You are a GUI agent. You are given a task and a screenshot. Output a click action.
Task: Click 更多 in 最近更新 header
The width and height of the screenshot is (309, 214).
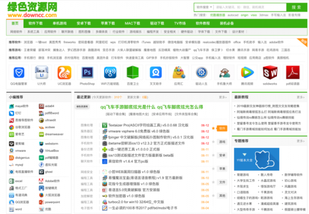point(223,97)
